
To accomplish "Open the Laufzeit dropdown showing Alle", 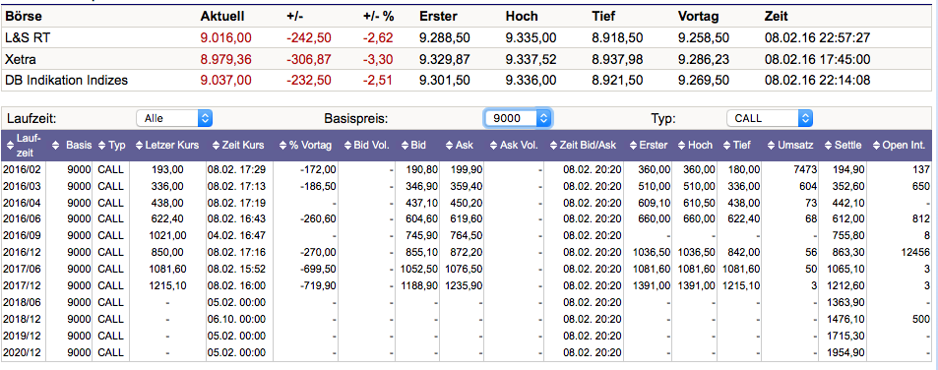I will point(174,118).
